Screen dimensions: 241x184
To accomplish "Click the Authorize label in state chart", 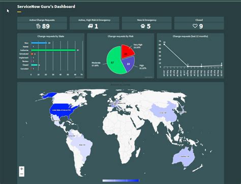I will point(24,50).
